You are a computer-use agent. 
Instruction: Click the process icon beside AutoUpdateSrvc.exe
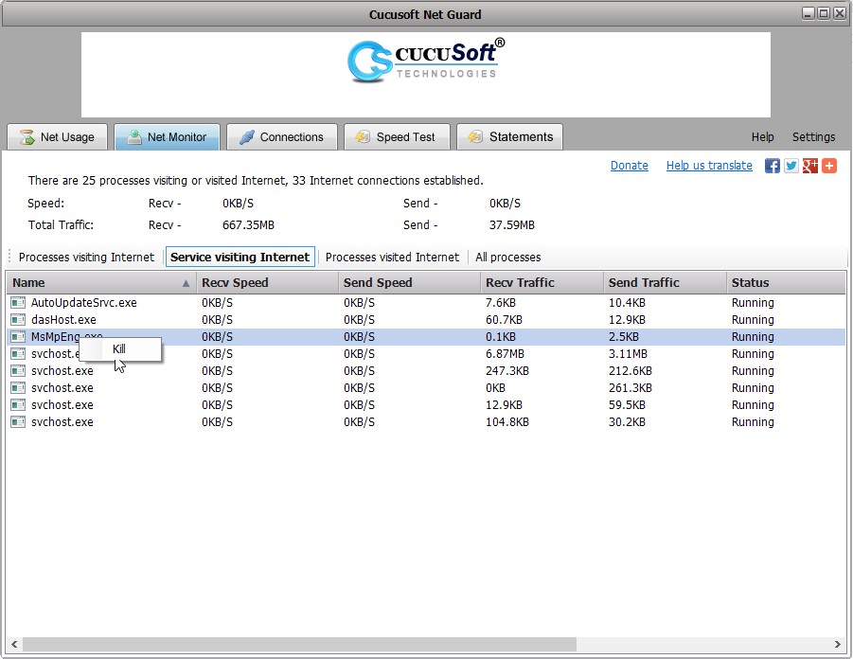click(x=18, y=302)
